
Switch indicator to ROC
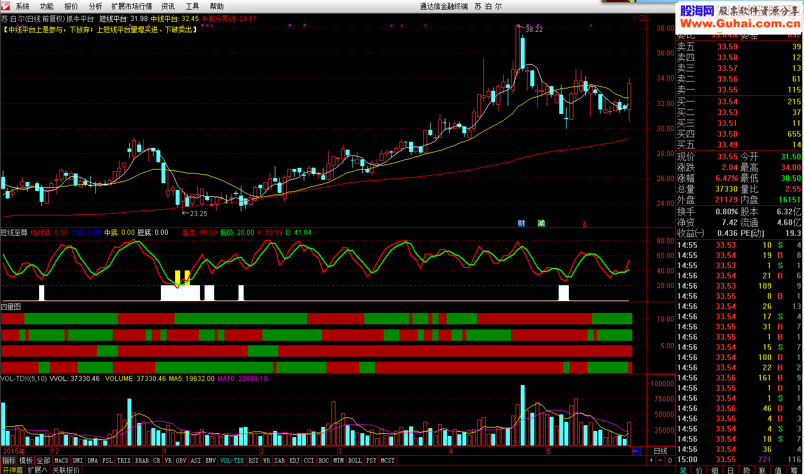pos(324,460)
